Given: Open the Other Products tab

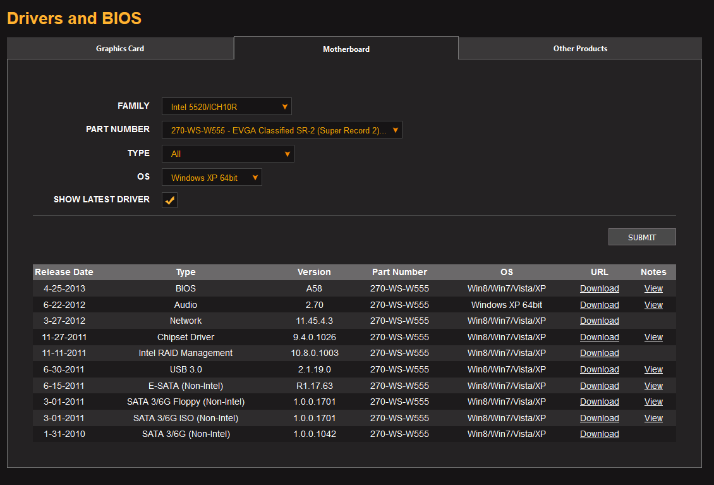Looking at the screenshot, I should (580, 48).
